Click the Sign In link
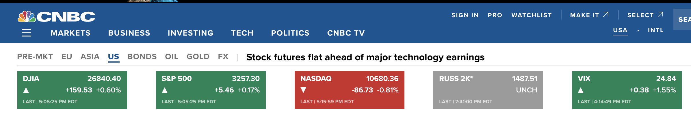 click(x=465, y=15)
